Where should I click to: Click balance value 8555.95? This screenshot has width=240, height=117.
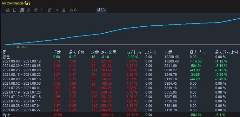point(170,92)
